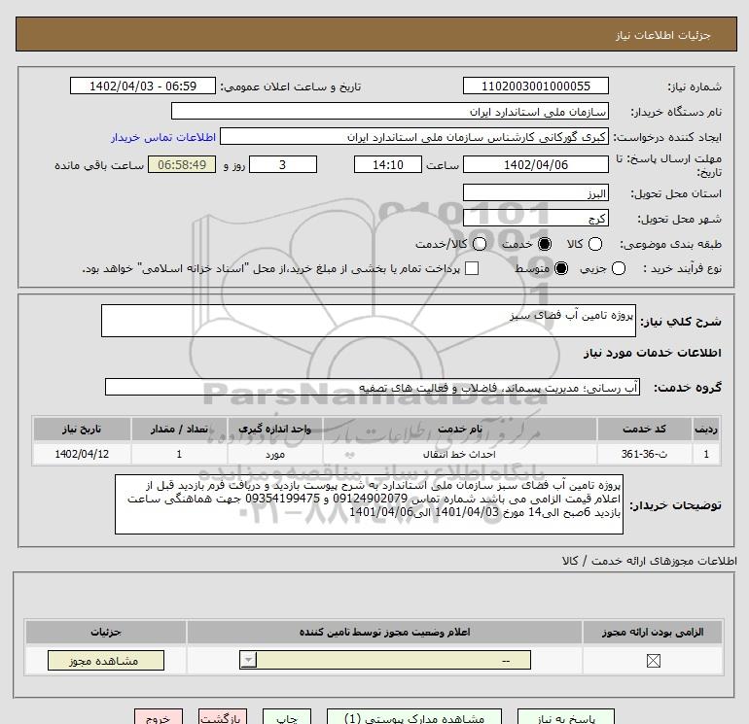Click the تعداد / مقدار column header
The height and width of the screenshot is (724, 749).
coord(179,429)
